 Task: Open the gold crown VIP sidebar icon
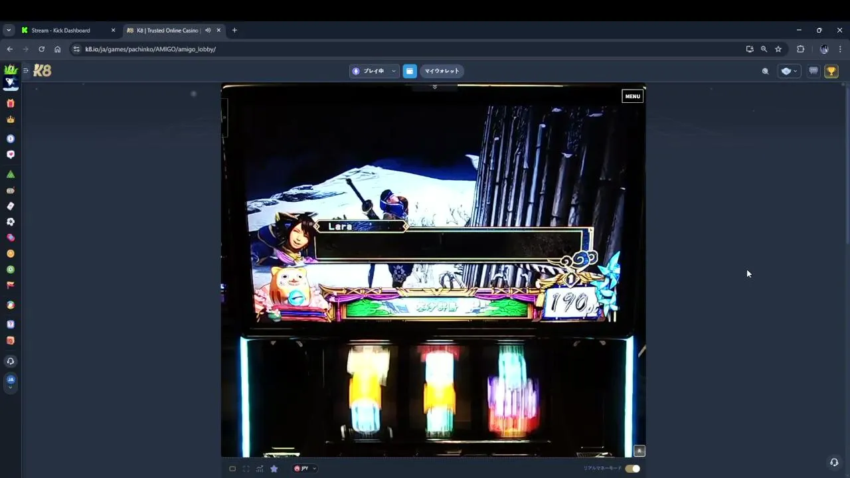click(x=11, y=119)
